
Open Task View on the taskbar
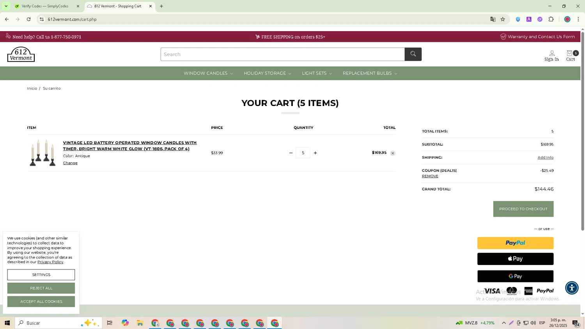110,323
